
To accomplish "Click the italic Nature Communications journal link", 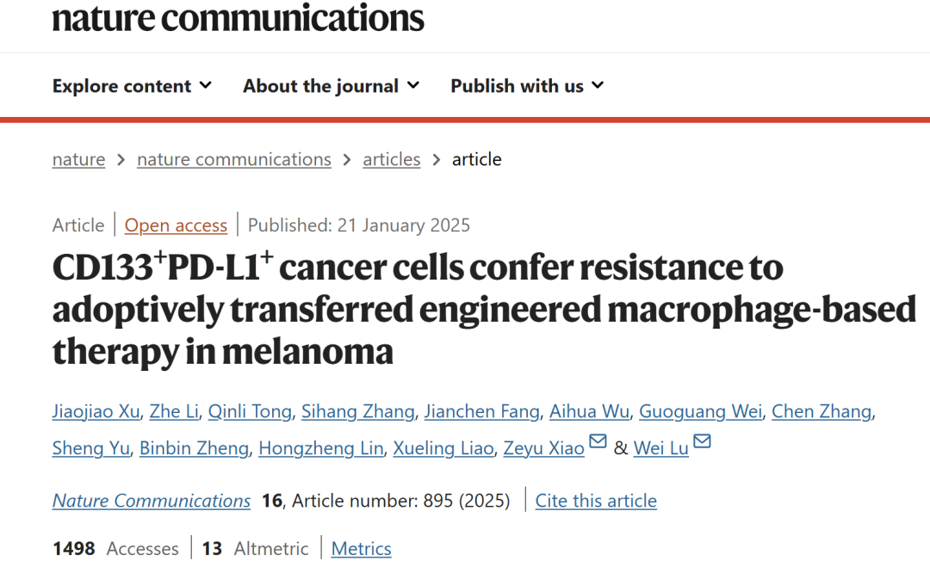I will coord(152,501).
